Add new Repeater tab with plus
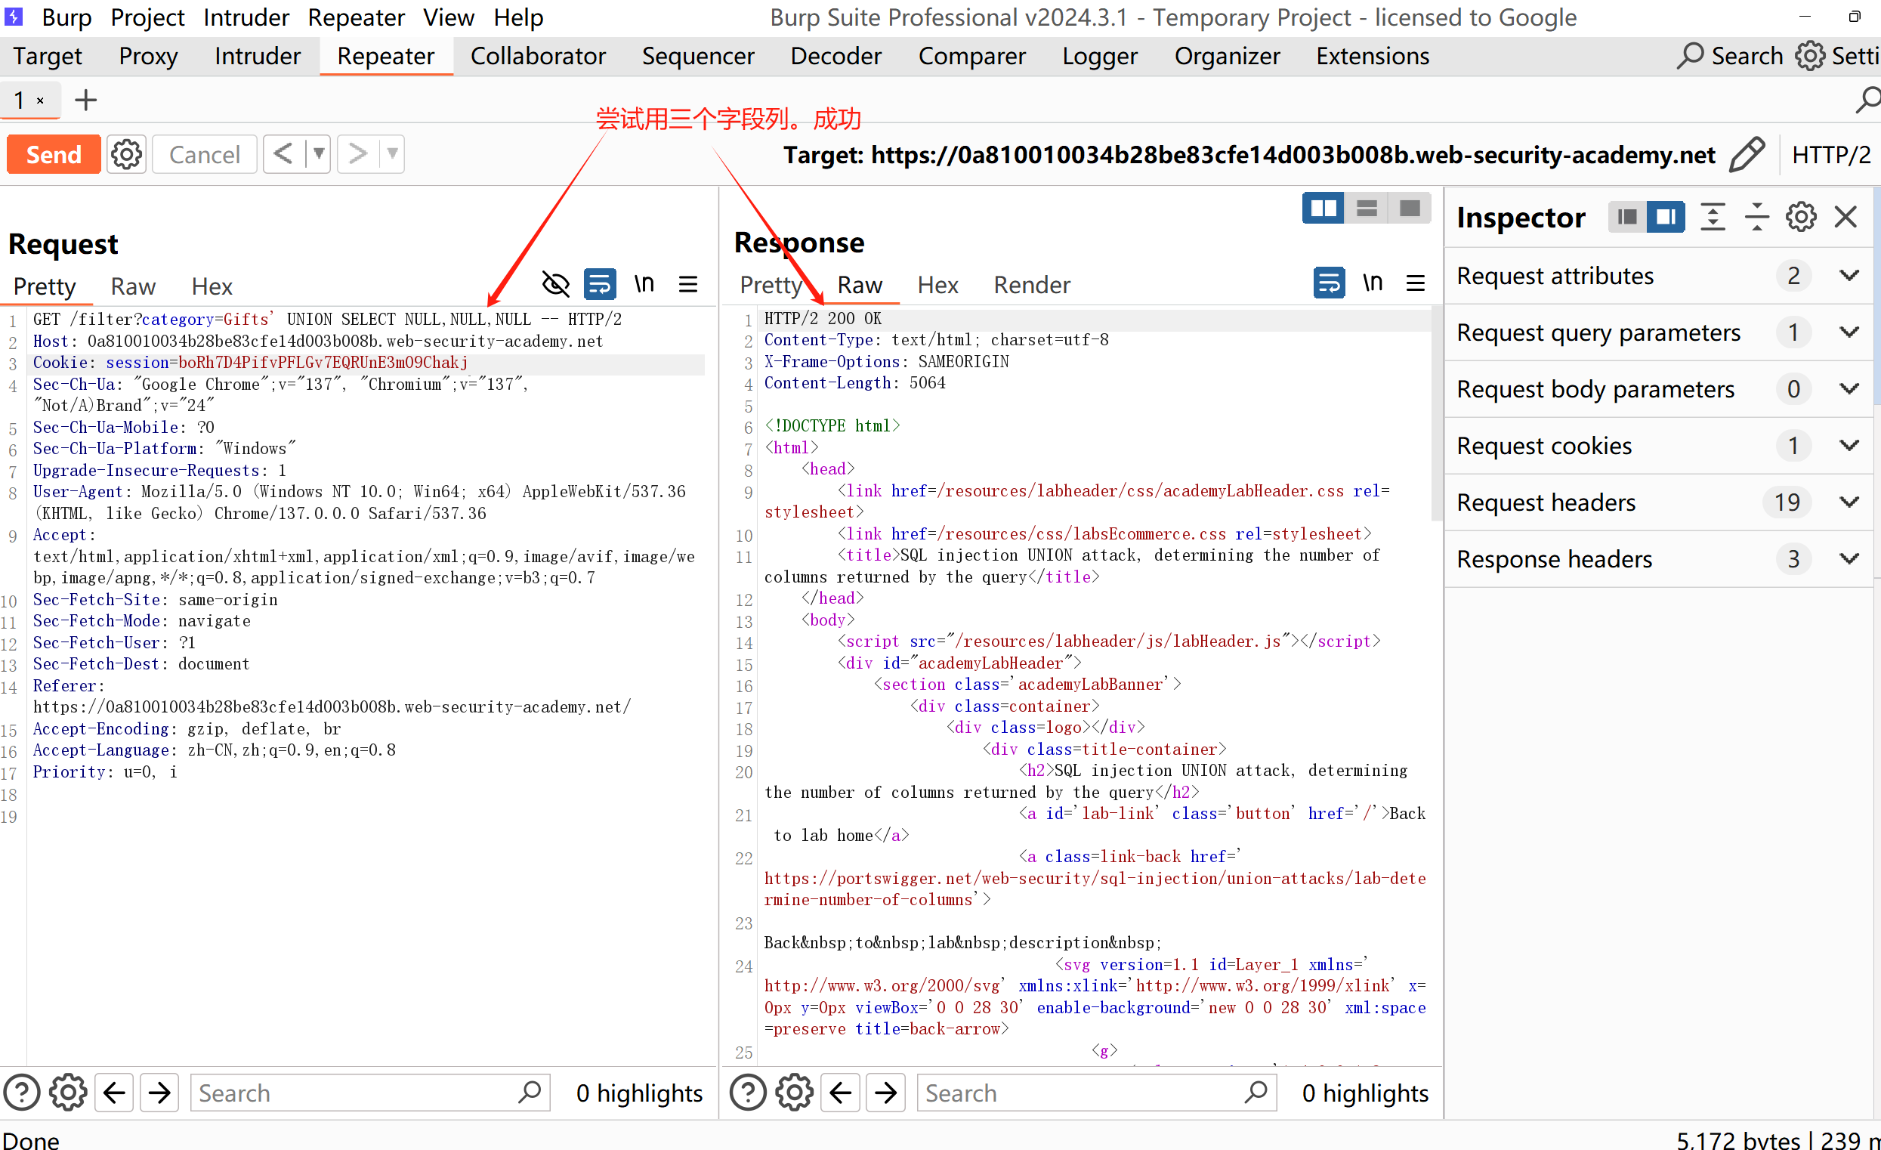 click(85, 100)
